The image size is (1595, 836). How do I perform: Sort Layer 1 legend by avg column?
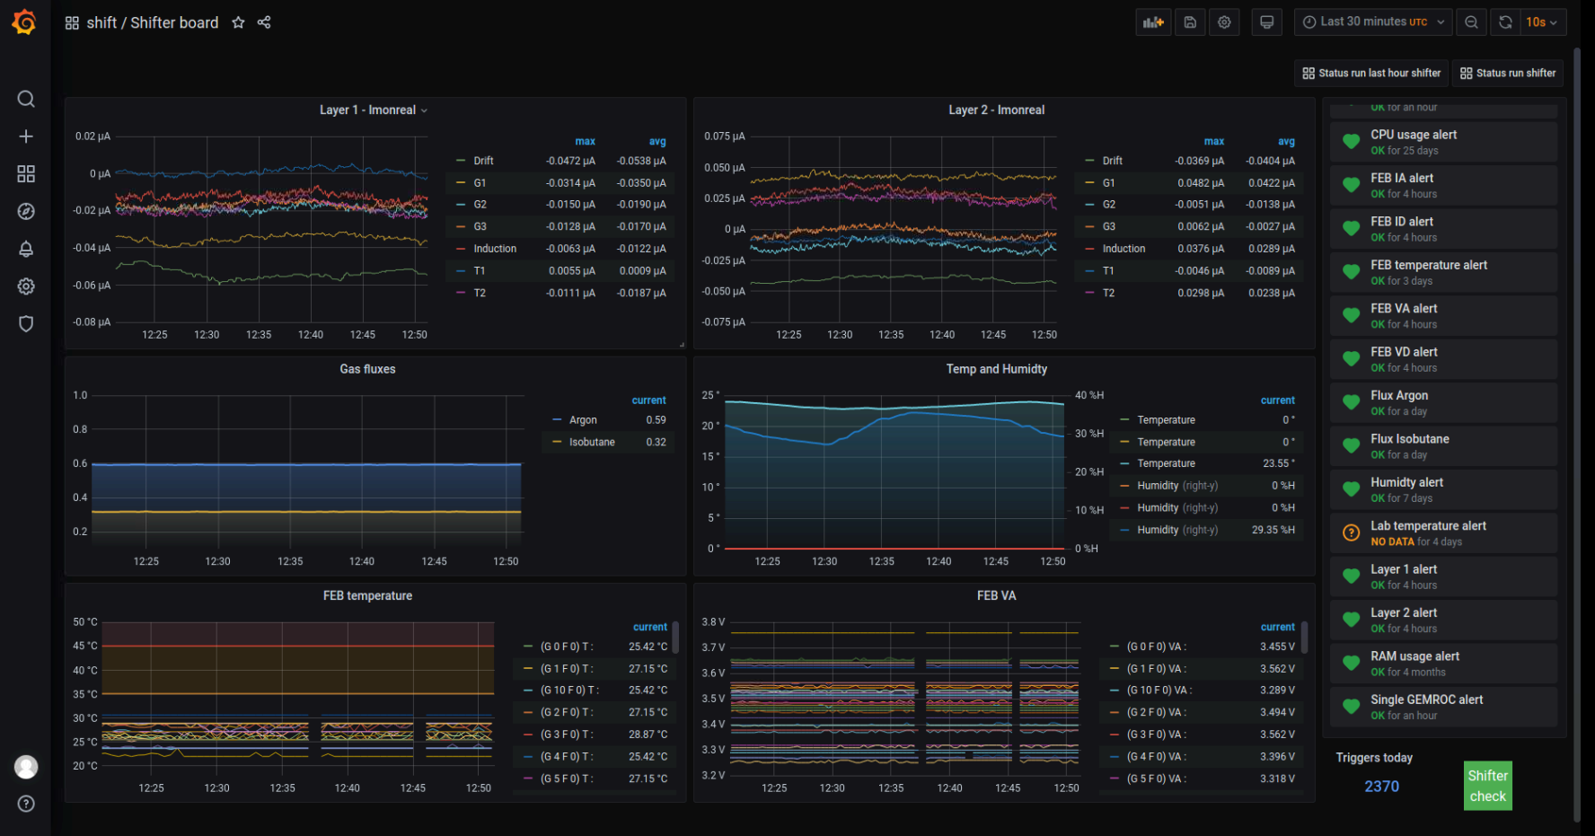click(x=657, y=141)
